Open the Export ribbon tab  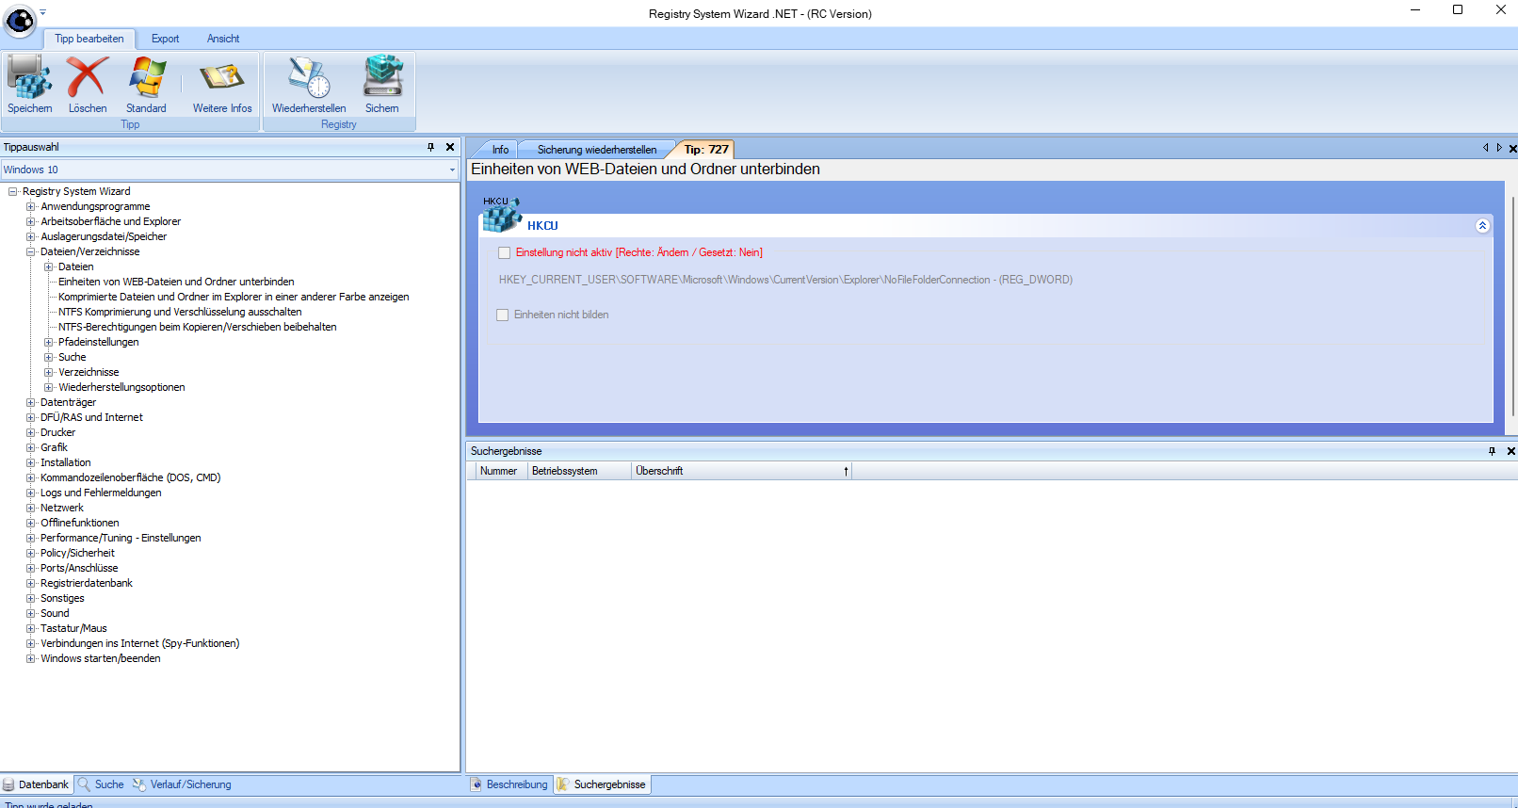pos(165,39)
